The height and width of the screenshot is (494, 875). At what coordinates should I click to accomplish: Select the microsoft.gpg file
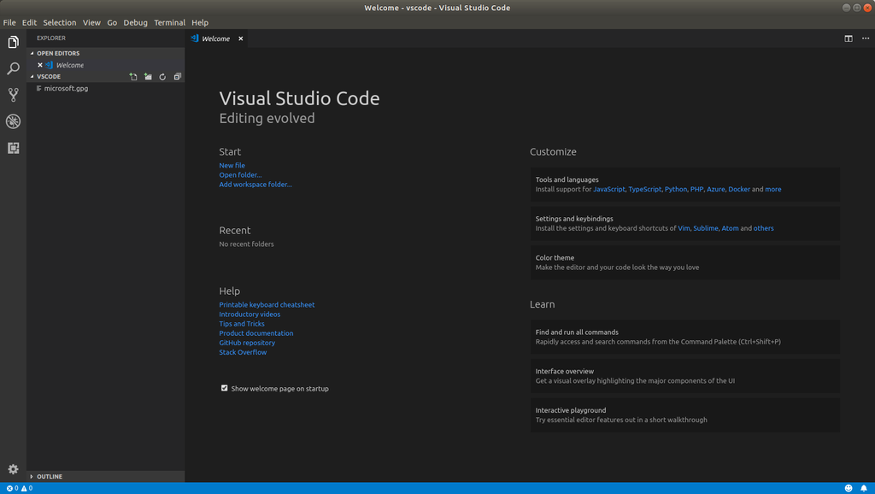pyautogui.click(x=65, y=87)
